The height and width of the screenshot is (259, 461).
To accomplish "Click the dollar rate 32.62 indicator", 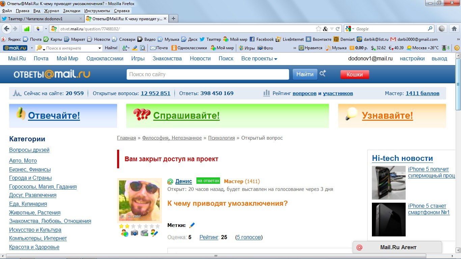I will tap(378, 48).
